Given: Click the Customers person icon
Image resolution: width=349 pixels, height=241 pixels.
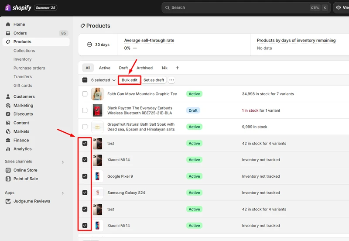Looking at the screenshot, I should click(x=8, y=96).
